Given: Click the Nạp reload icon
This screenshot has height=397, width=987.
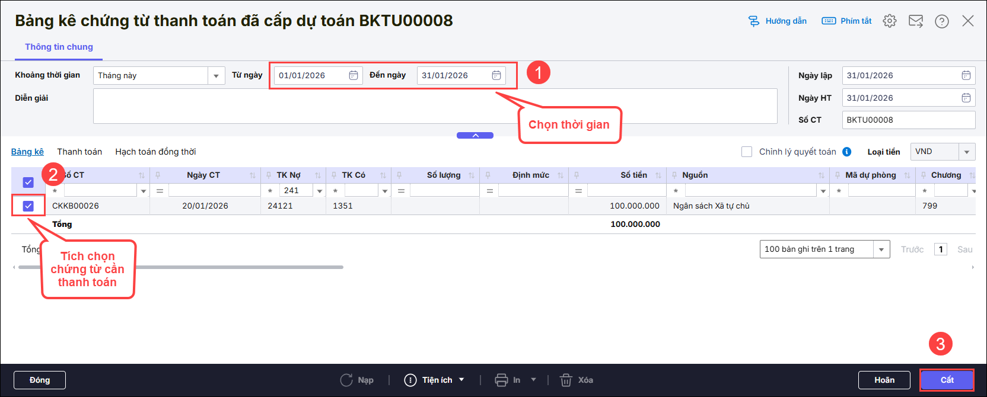Looking at the screenshot, I should tap(346, 380).
